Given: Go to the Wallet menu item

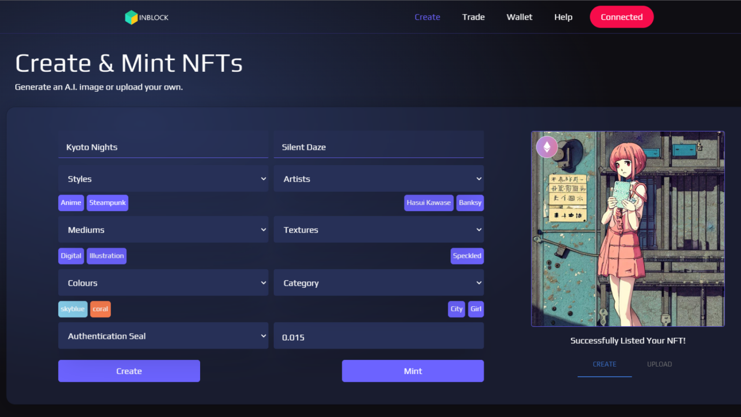Looking at the screenshot, I should [519, 17].
